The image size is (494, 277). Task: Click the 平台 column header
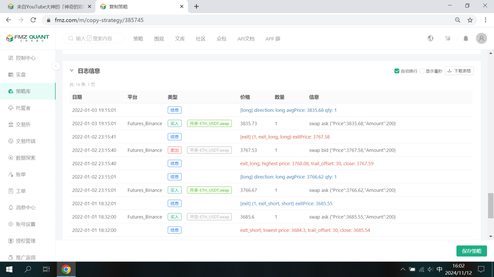point(132,97)
